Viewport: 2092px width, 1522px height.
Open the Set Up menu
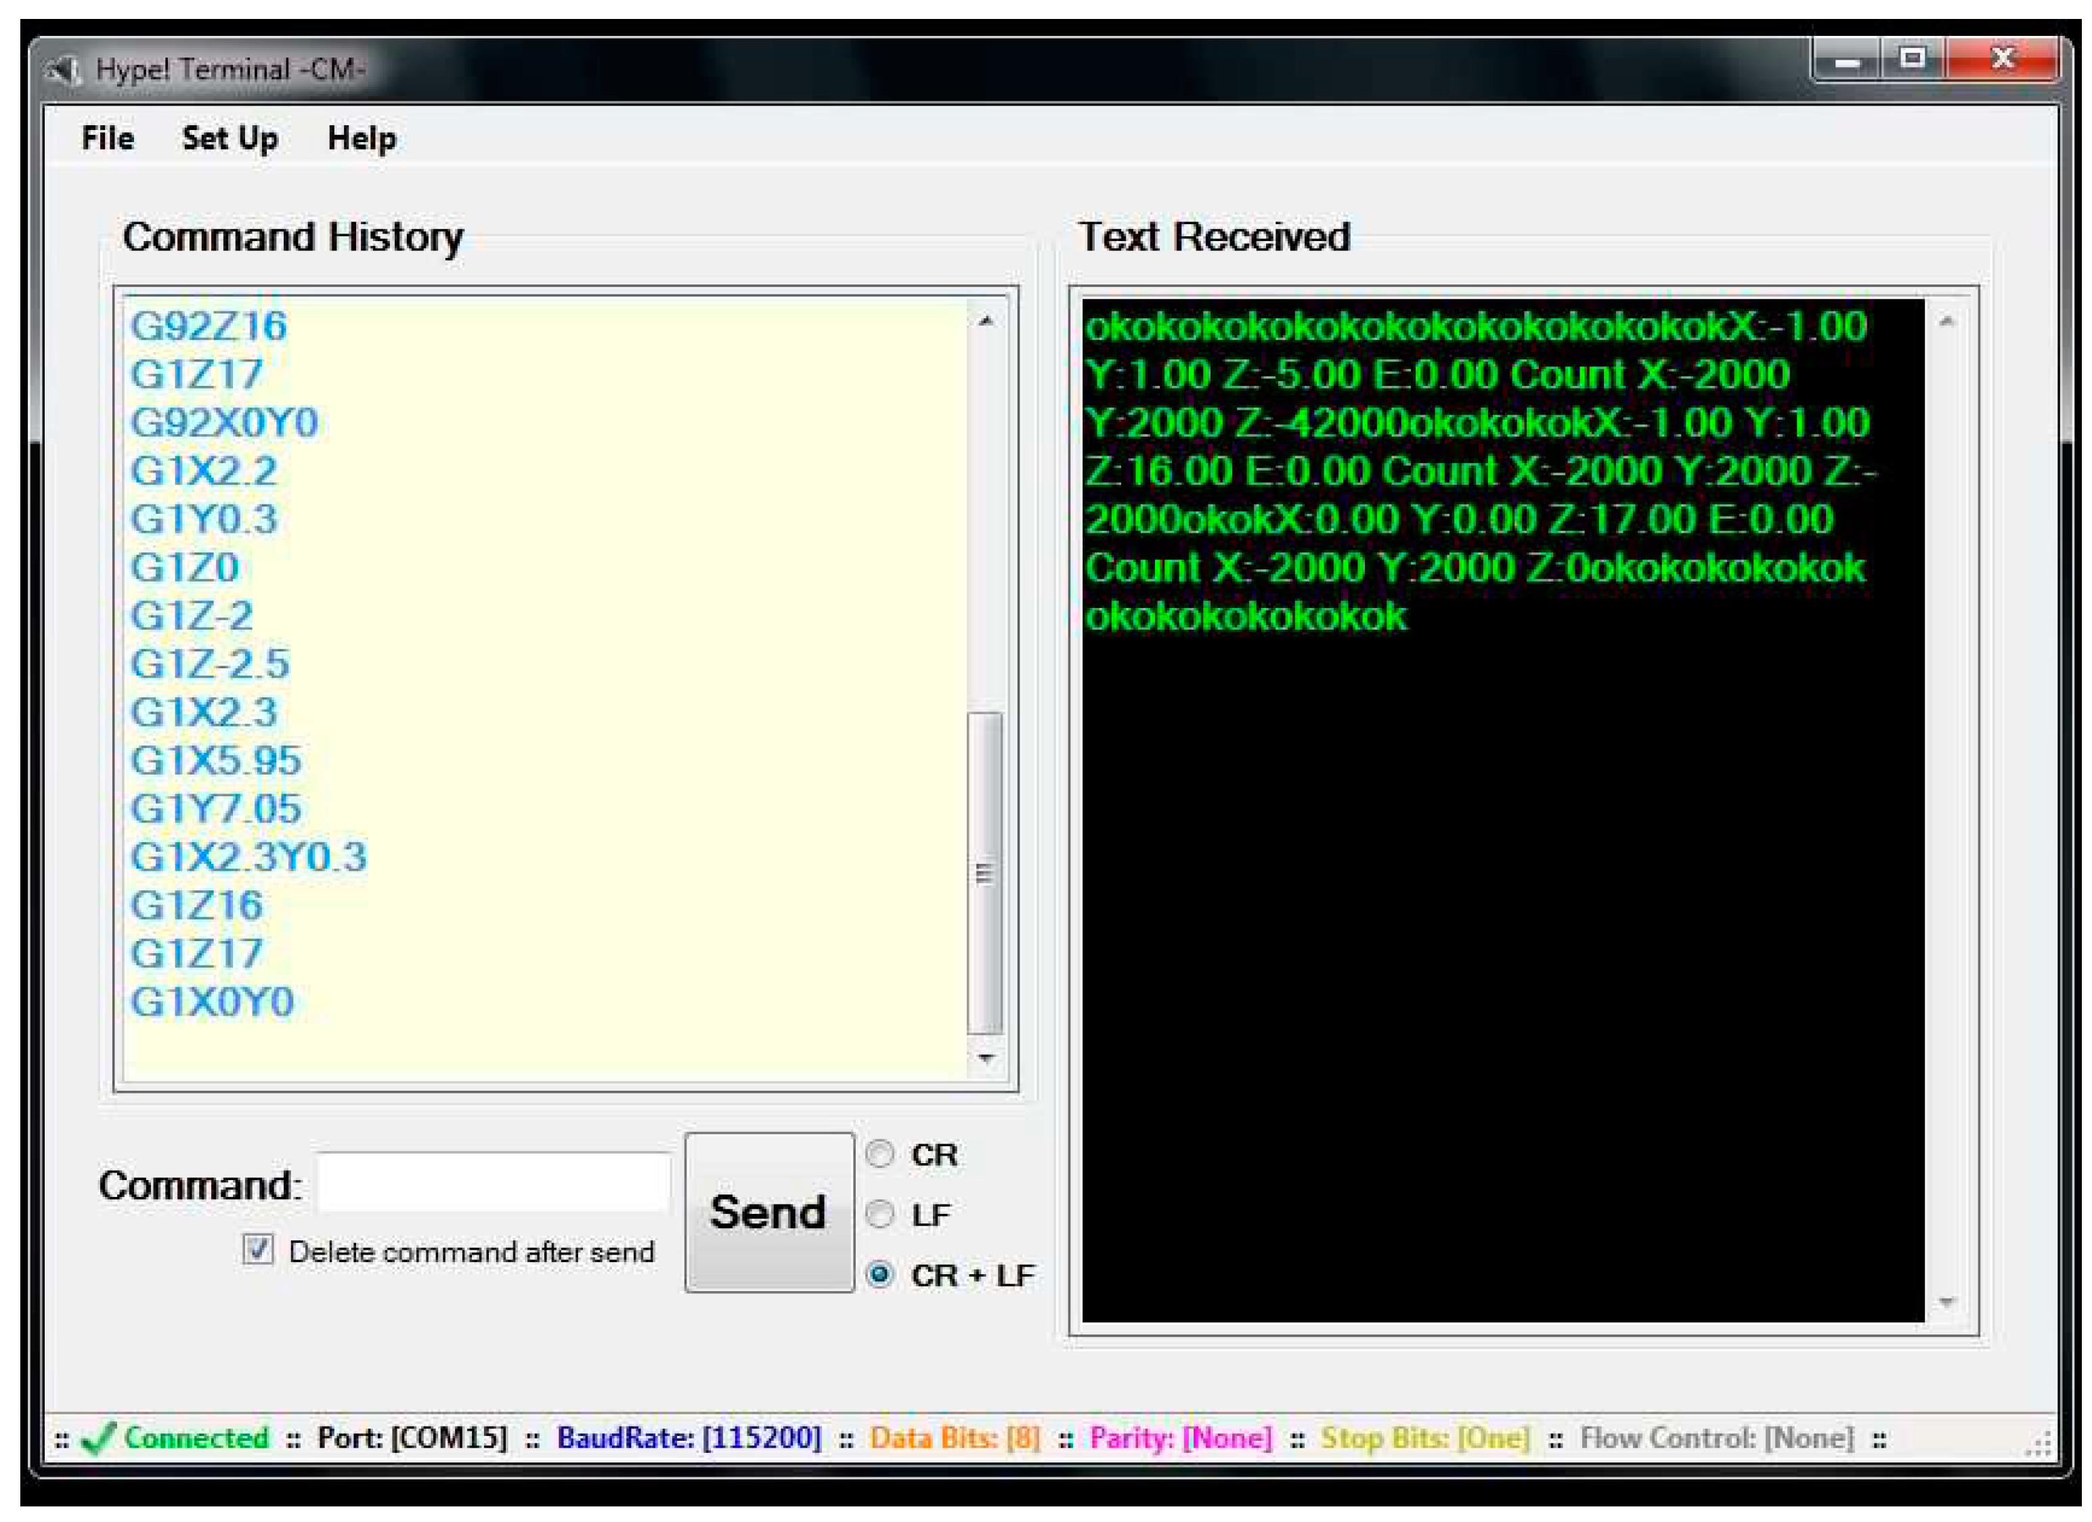(230, 138)
